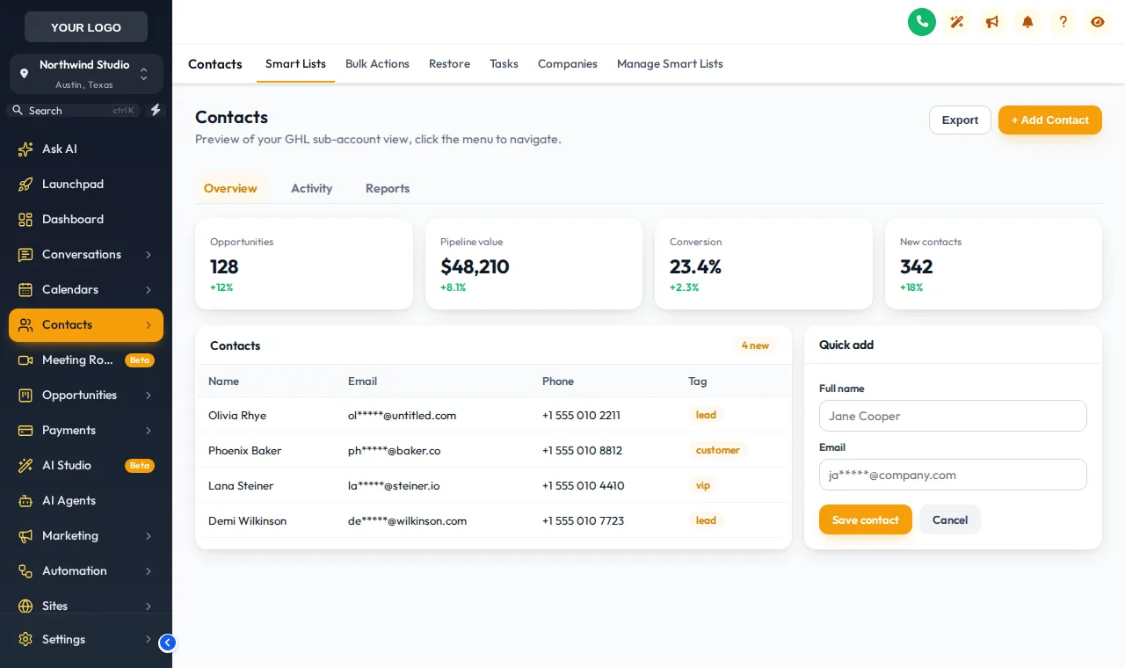Click the Export button
1125x668 pixels.
(x=960, y=120)
